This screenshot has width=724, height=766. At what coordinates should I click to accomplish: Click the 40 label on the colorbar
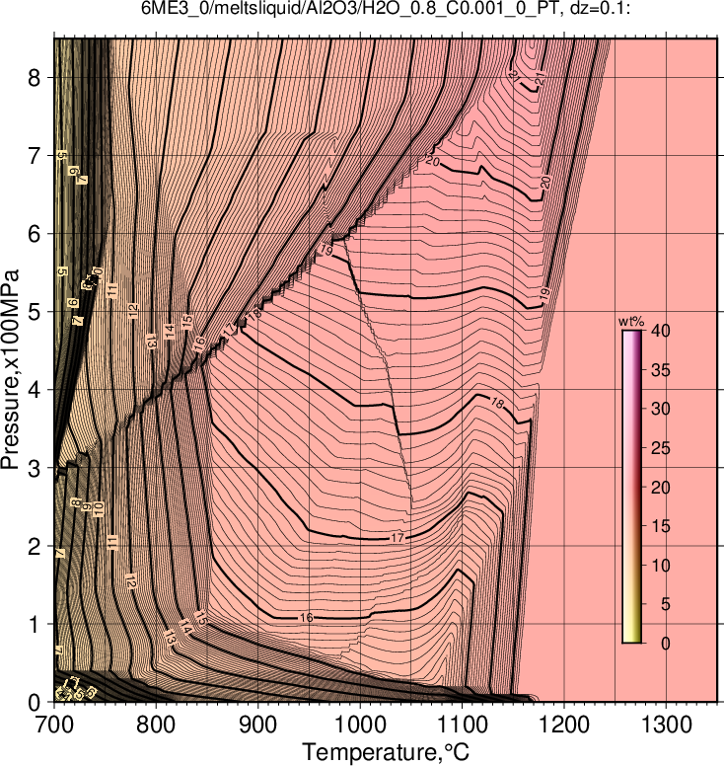tap(661, 331)
